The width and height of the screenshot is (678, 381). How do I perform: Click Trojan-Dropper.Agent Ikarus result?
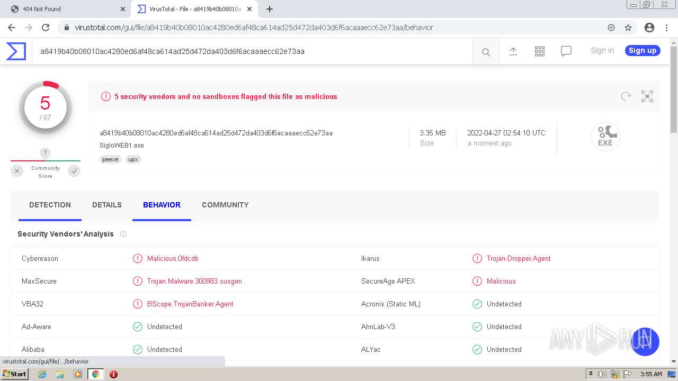pos(519,258)
